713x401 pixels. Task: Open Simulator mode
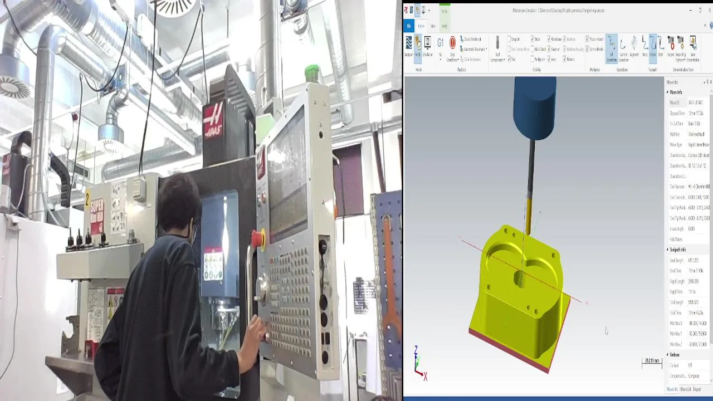click(x=427, y=47)
